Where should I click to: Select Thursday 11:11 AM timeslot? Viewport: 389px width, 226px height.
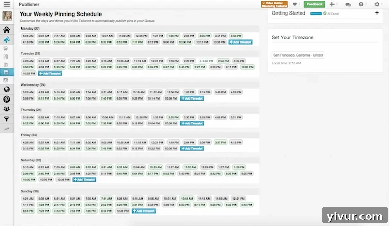(124, 117)
